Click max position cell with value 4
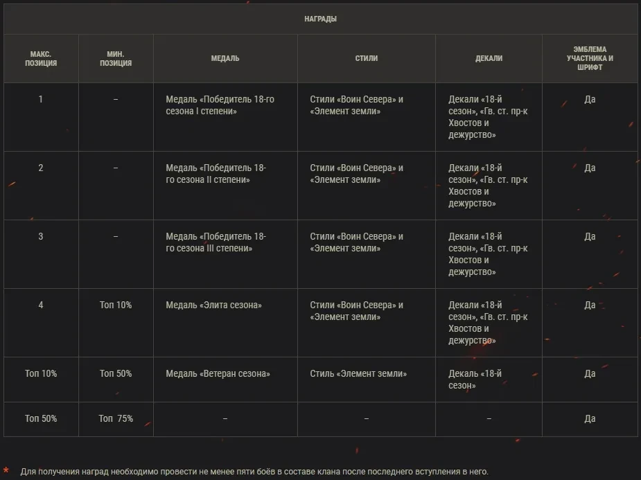The width and height of the screenshot is (641, 480). coord(40,305)
